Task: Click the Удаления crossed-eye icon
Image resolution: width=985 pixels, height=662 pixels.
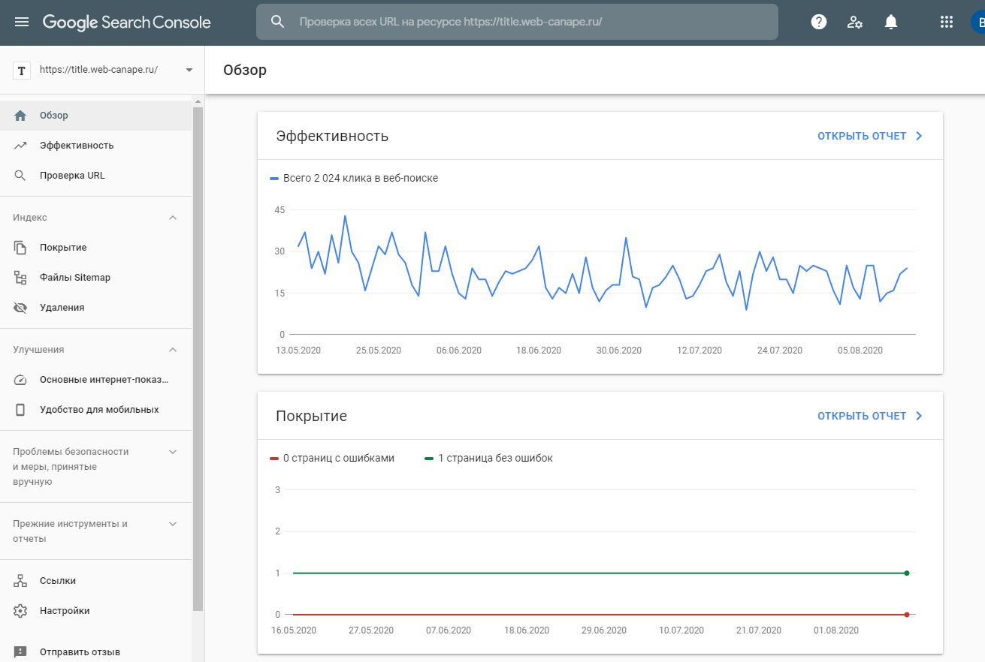Action: coord(20,308)
